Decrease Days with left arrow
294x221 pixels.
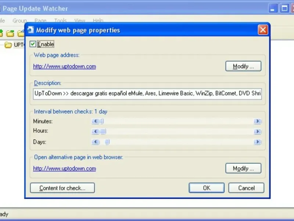pyautogui.click(x=96, y=142)
